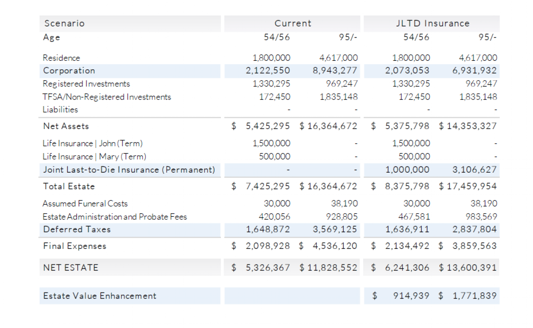Click the Final Expenses row label
Image resolution: width=533 pixels, height=328 pixels.
[75, 246]
